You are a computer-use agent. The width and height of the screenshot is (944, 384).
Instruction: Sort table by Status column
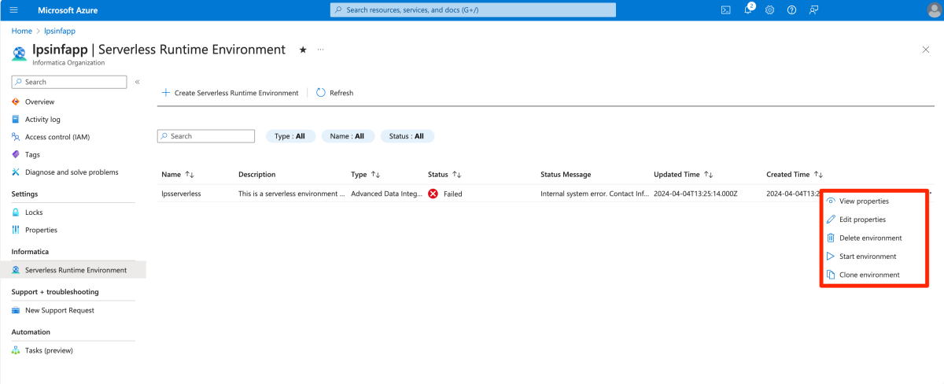tap(444, 175)
